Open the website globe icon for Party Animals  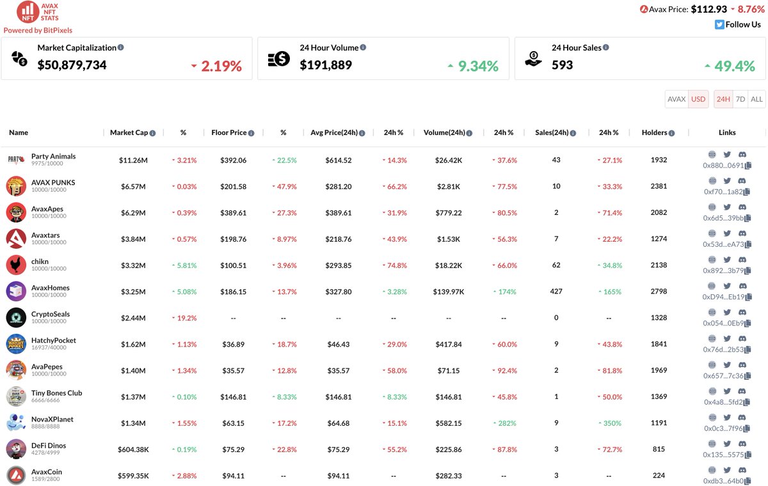(712, 155)
